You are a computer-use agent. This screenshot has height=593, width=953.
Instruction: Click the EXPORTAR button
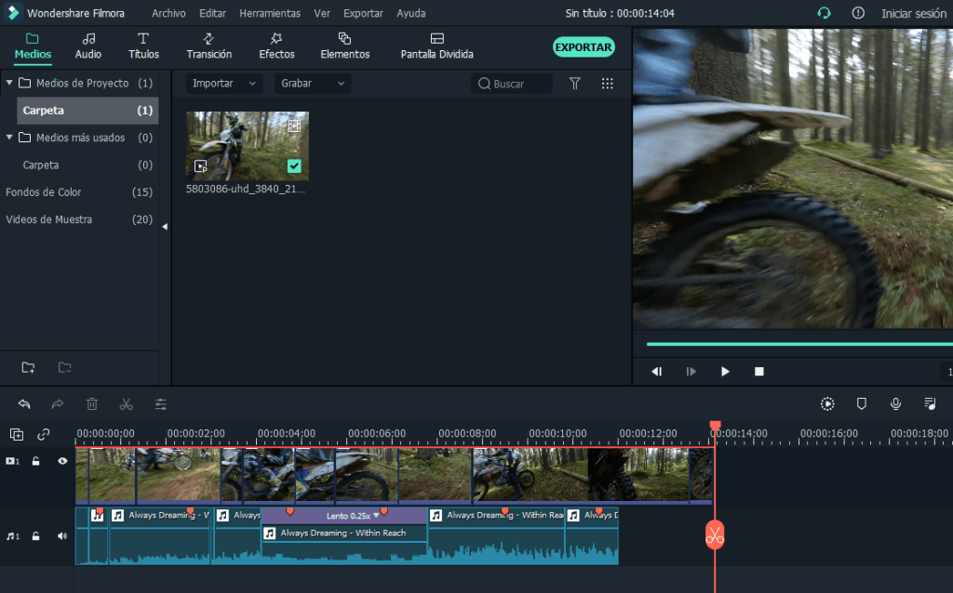tap(584, 47)
